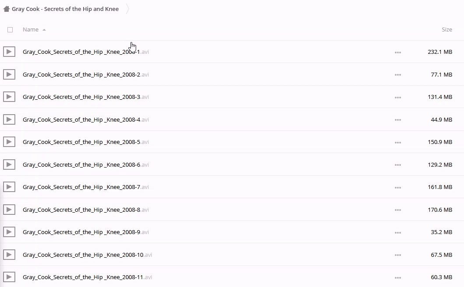Click the sort arrow next to Name
Viewport: 464px width, 287px height.
44,30
